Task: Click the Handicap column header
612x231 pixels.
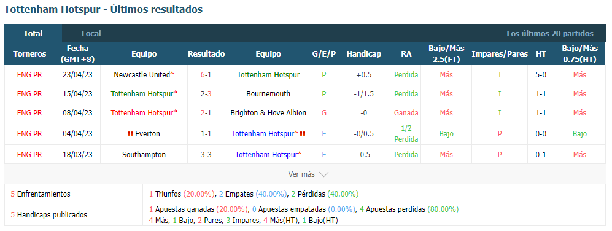Action: (364, 54)
